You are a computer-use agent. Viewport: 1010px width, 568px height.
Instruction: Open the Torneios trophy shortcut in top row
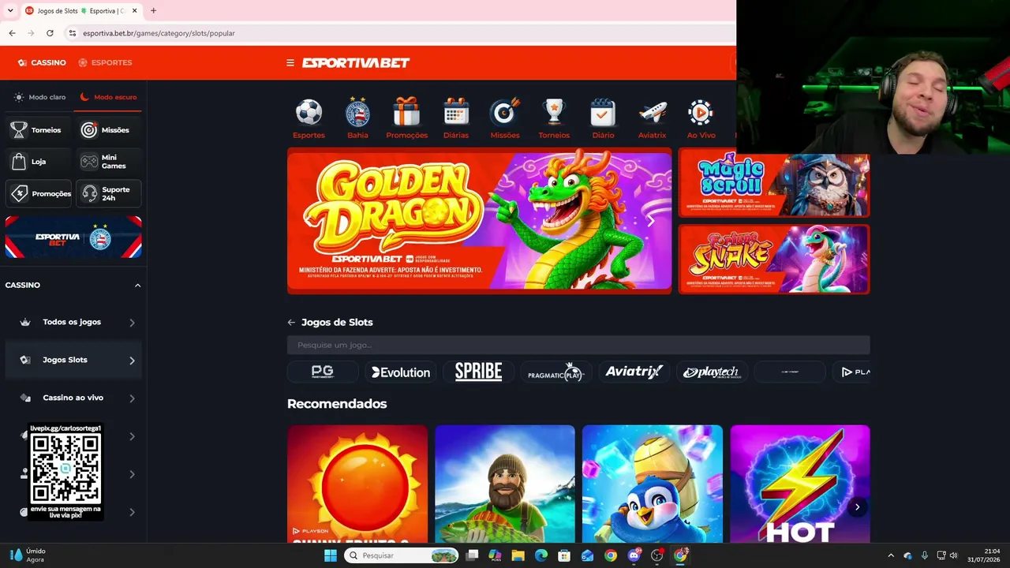coord(554,118)
